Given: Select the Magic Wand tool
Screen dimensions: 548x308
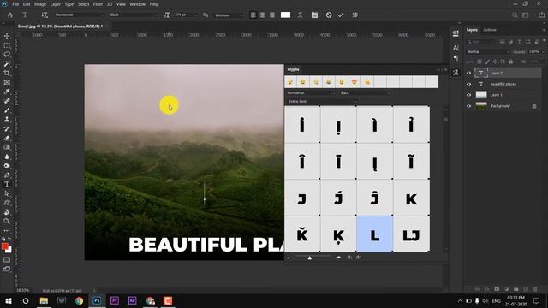Looking at the screenshot, I should click(x=7, y=64).
